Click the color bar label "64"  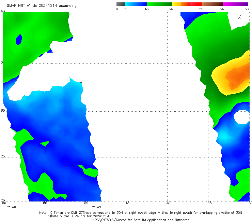pyautogui.click(x=222, y=9)
